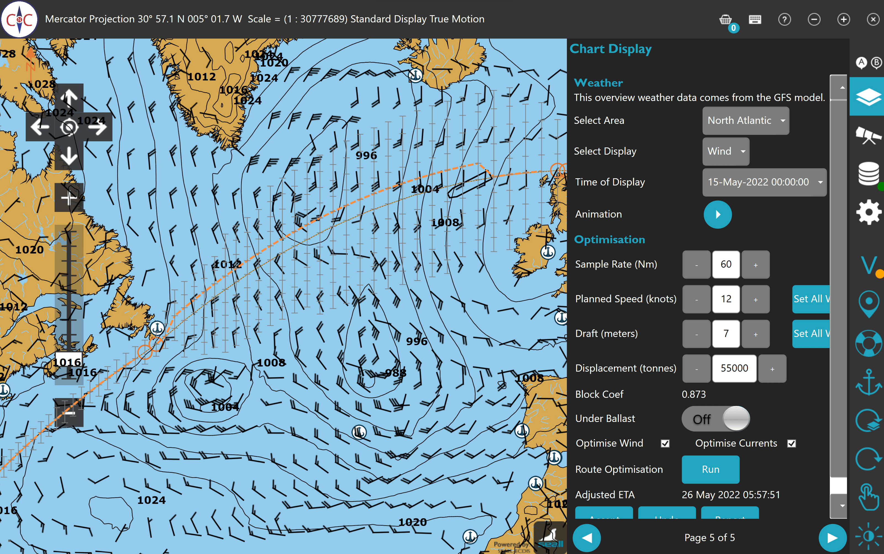Go to previous page arrow
This screenshot has height=554, width=884.
coord(587,537)
